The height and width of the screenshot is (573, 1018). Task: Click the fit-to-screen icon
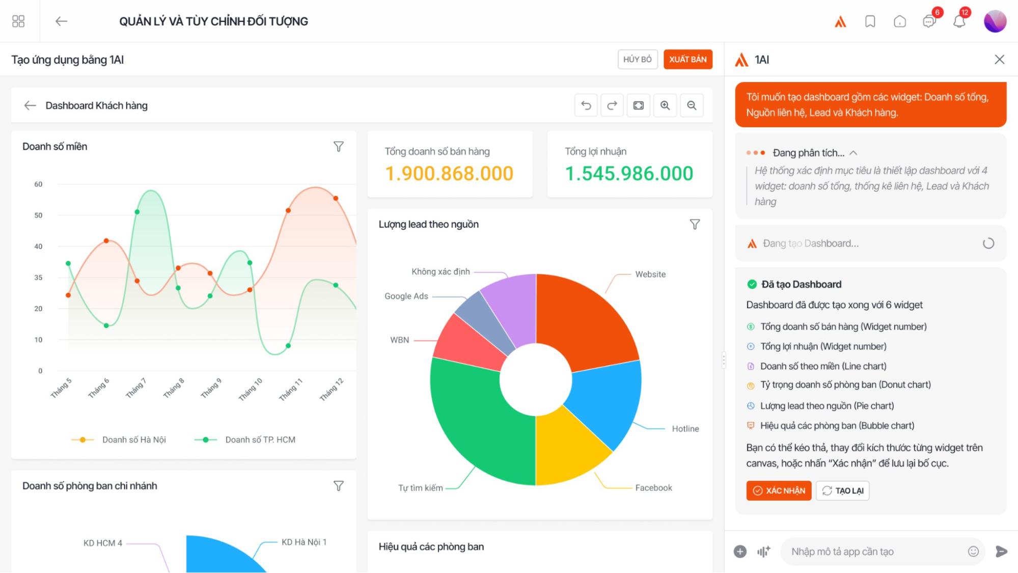click(639, 105)
